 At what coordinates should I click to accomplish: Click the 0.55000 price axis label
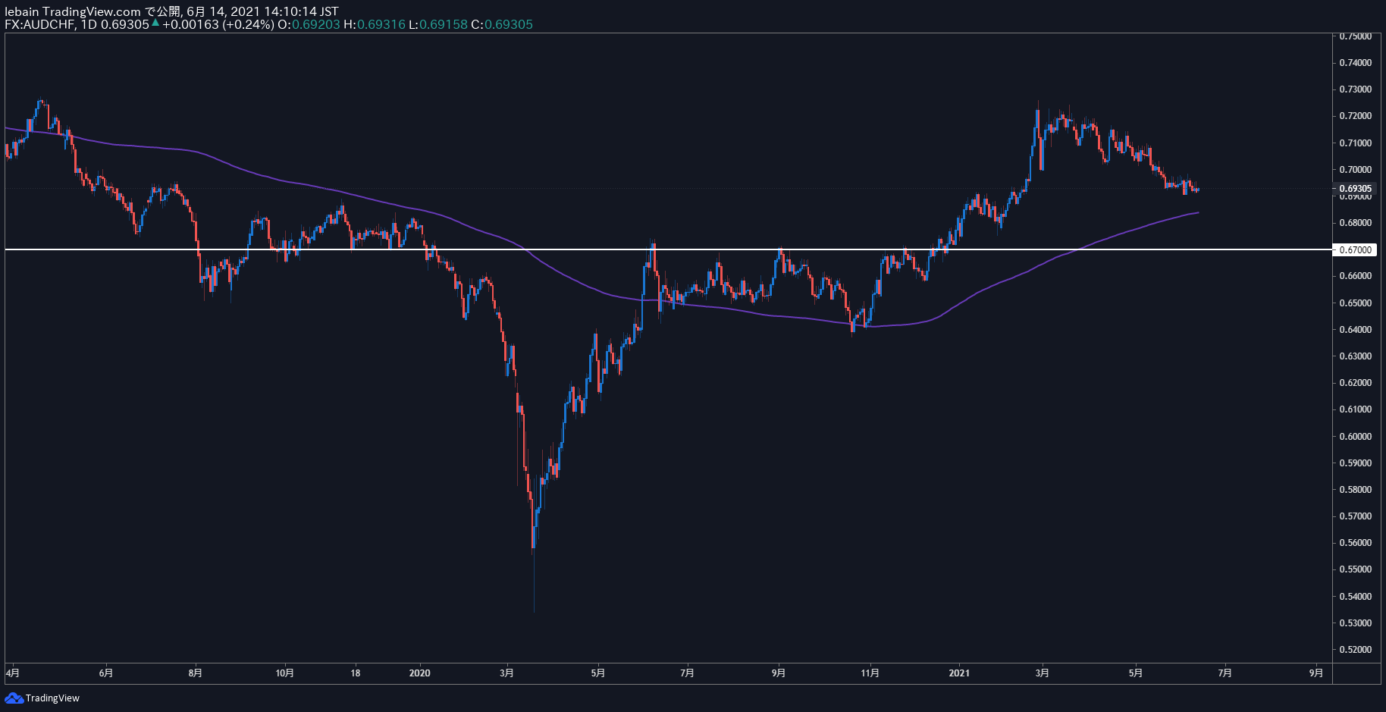(x=1355, y=569)
